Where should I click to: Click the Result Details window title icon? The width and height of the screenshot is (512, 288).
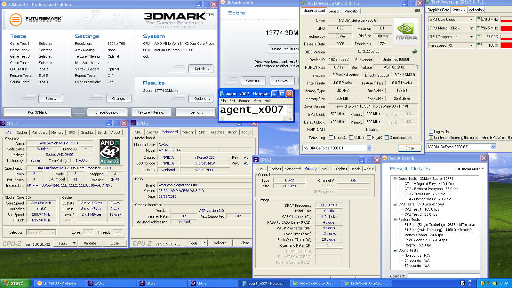pyautogui.click(x=385, y=158)
